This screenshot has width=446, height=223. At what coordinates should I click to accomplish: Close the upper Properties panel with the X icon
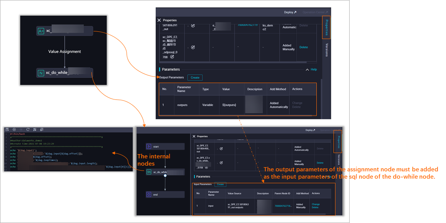tap(159, 20)
